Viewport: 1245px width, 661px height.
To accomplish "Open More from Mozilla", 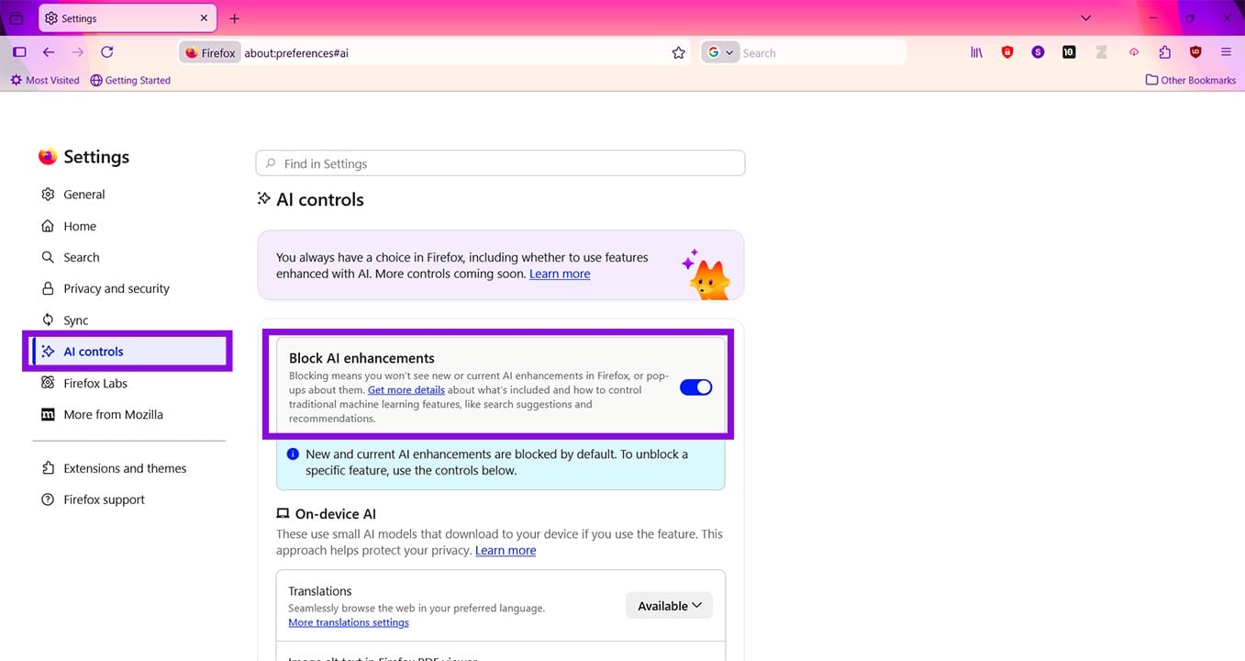I will pos(113,415).
